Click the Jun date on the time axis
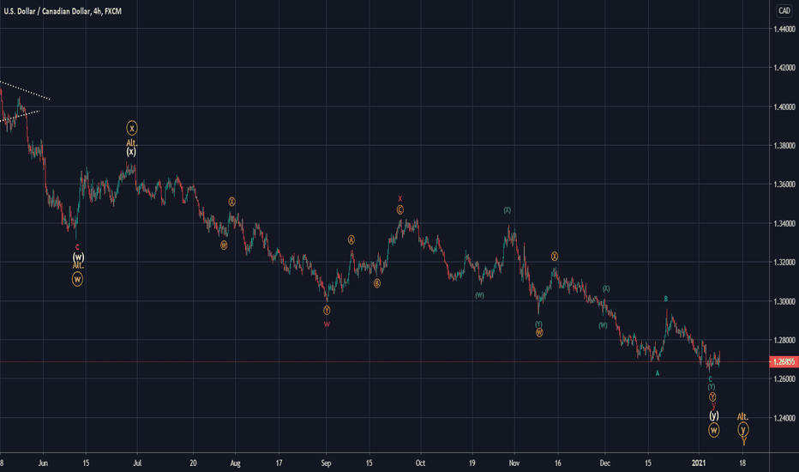Viewport: 799px width, 472px height. [x=43, y=463]
